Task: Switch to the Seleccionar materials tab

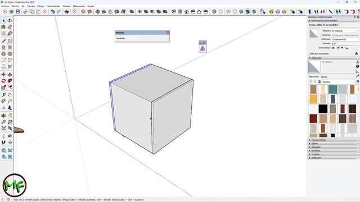Action: pyautogui.click(x=314, y=77)
